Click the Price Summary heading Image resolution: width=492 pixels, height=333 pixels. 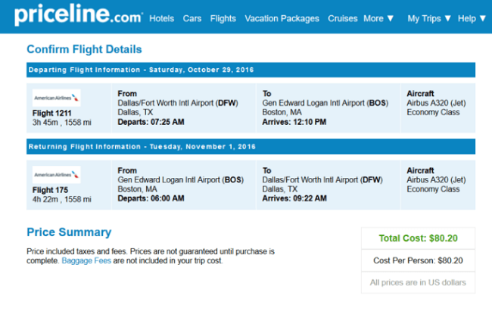click(x=69, y=232)
